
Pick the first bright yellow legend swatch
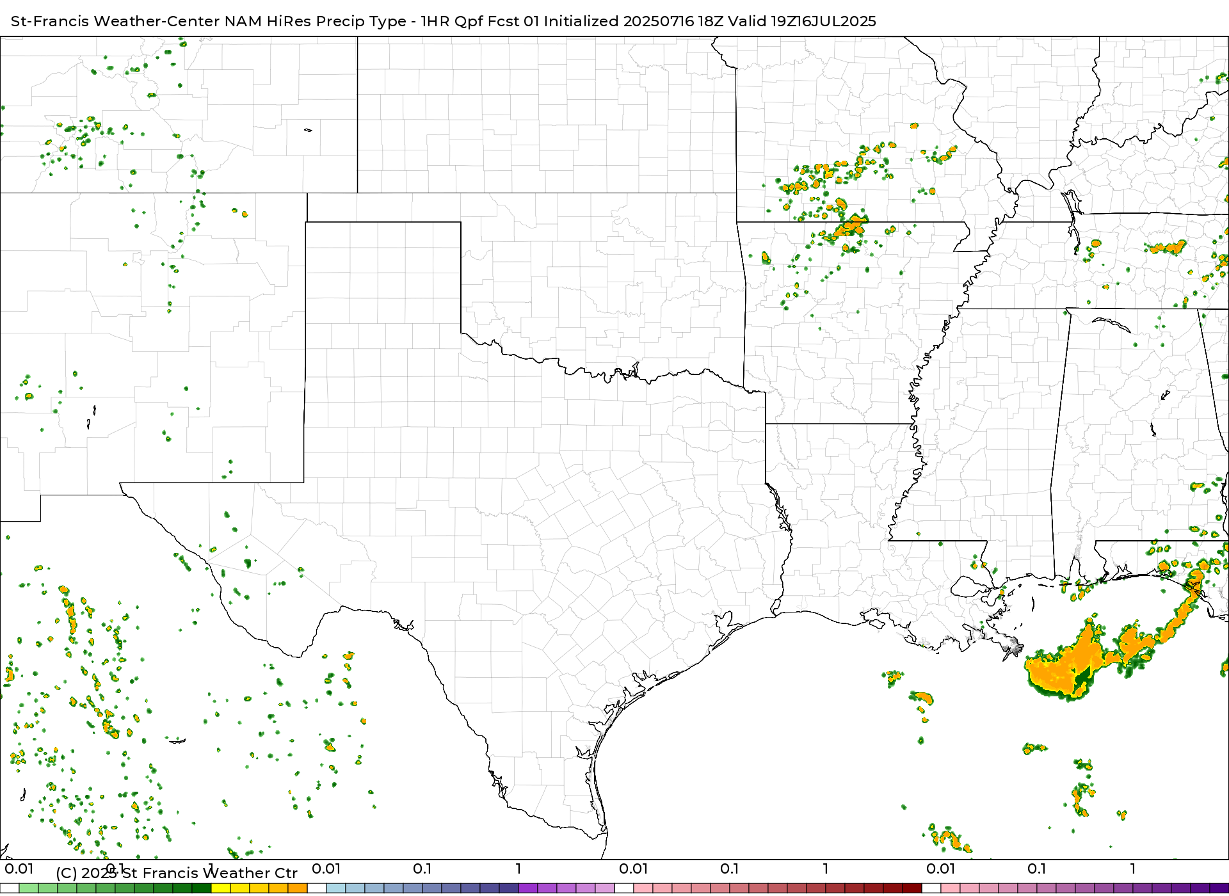[x=221, y=888]
